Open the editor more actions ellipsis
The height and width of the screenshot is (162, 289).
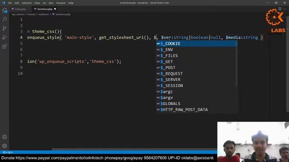pyautogui.click(x=285, y=9)
